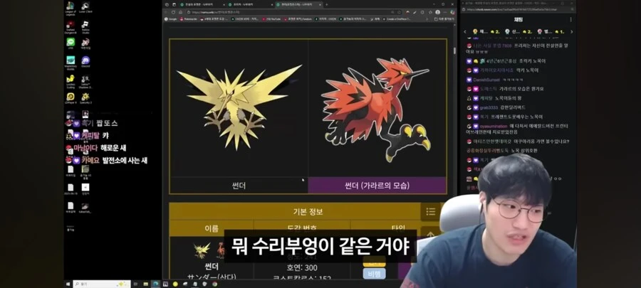641x288 pixels.
Task: Click the scroll-to-top arrow button
Action: [x=429, y=234]
